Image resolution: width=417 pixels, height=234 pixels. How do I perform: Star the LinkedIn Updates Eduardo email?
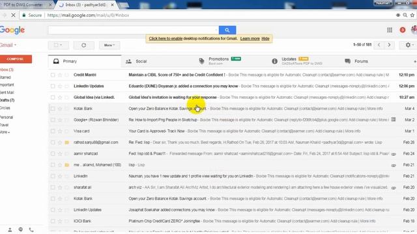pyautogui.click(x=60, y=86)
